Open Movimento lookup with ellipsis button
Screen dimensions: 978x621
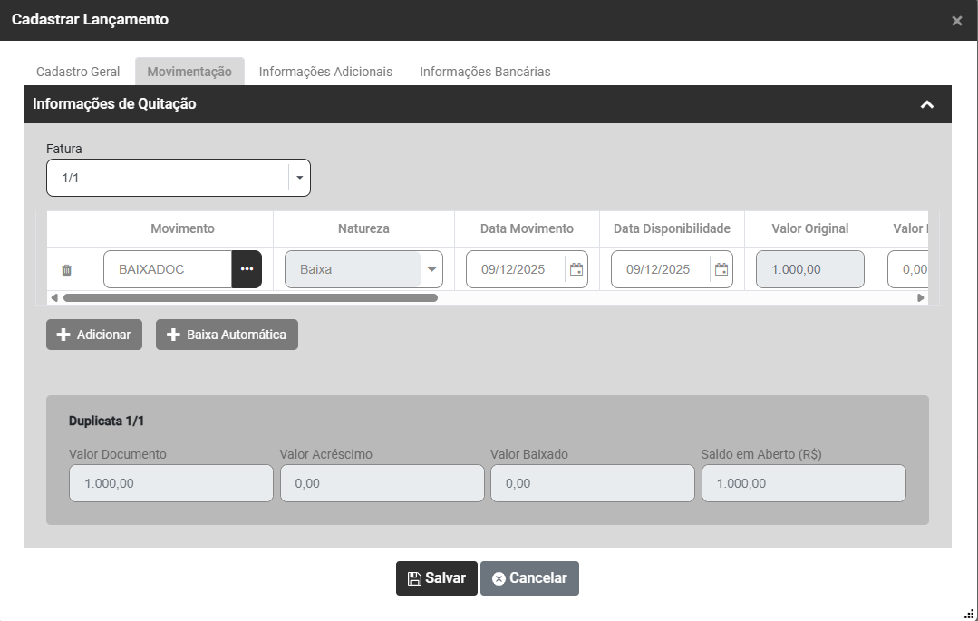[x=247, y=269]
